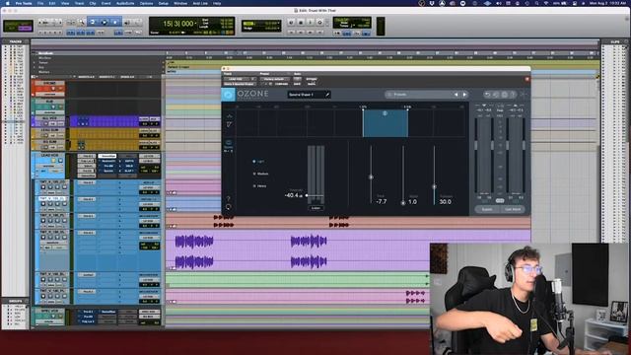Click the LEAD SUM track name
Screen dimensions: 631x355
(50, 130)
